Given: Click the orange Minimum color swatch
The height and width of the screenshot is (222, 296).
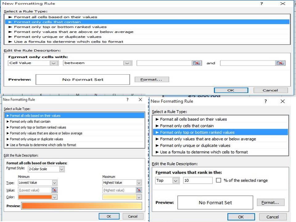Looking at the screenshot, I should 35,197.
